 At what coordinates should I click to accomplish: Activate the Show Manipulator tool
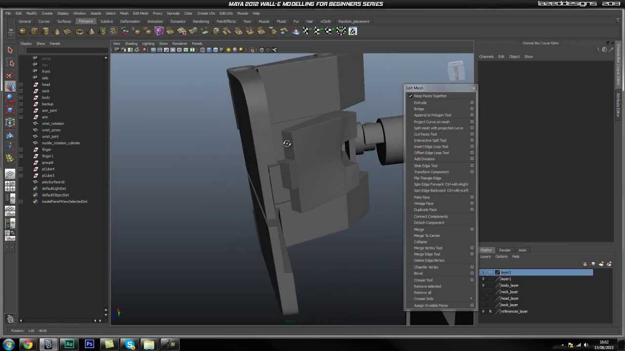[x=10, y=146]
